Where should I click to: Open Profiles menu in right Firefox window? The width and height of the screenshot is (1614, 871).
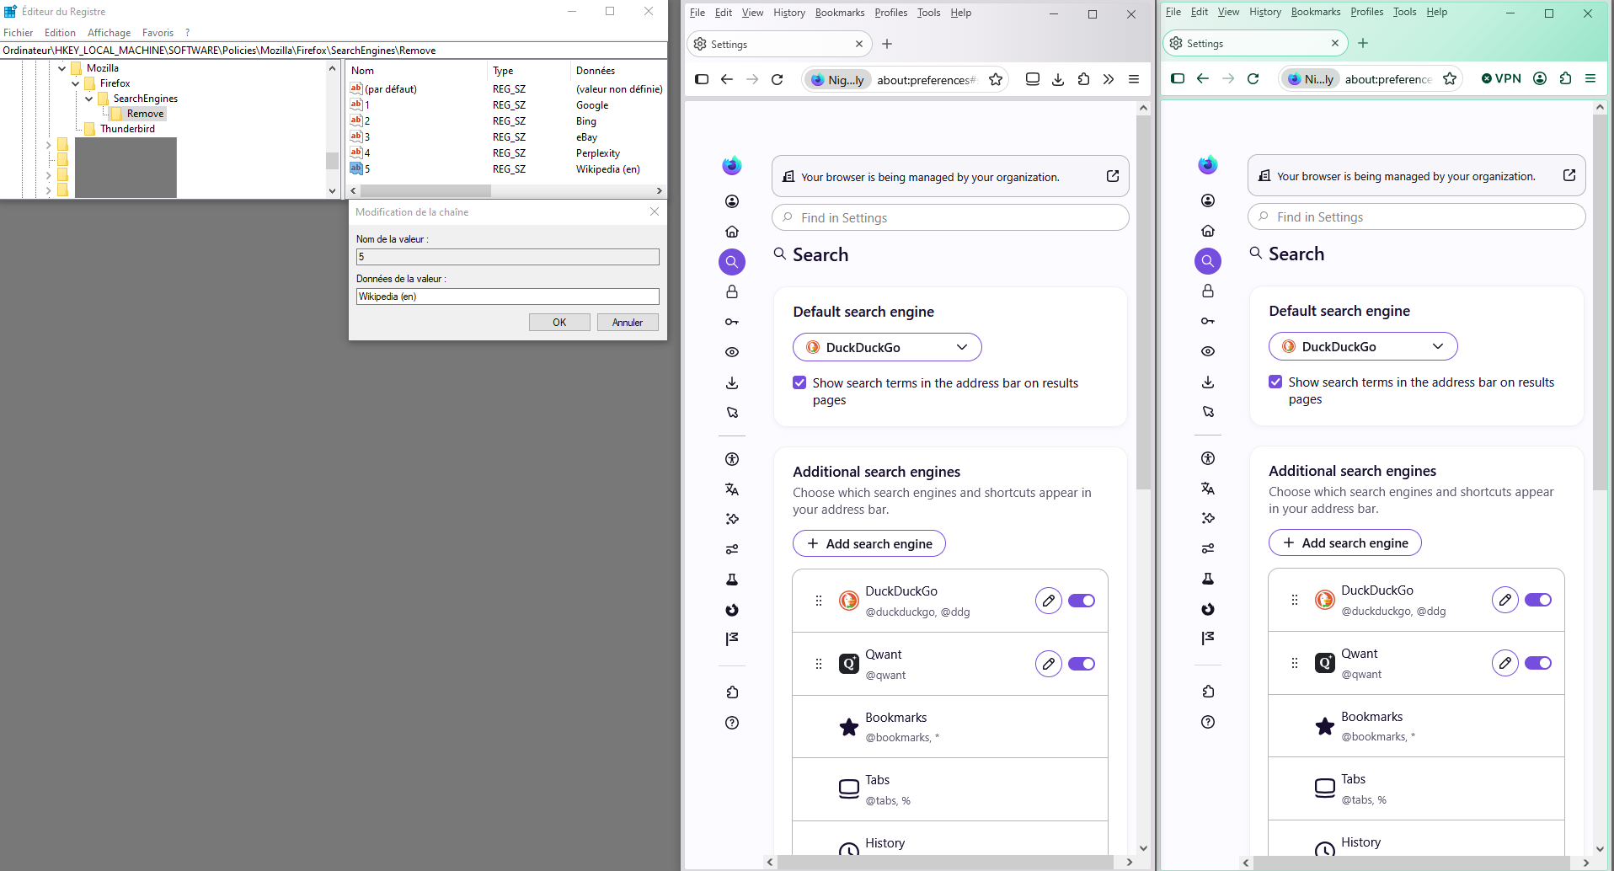click(x=1366, y=12)
